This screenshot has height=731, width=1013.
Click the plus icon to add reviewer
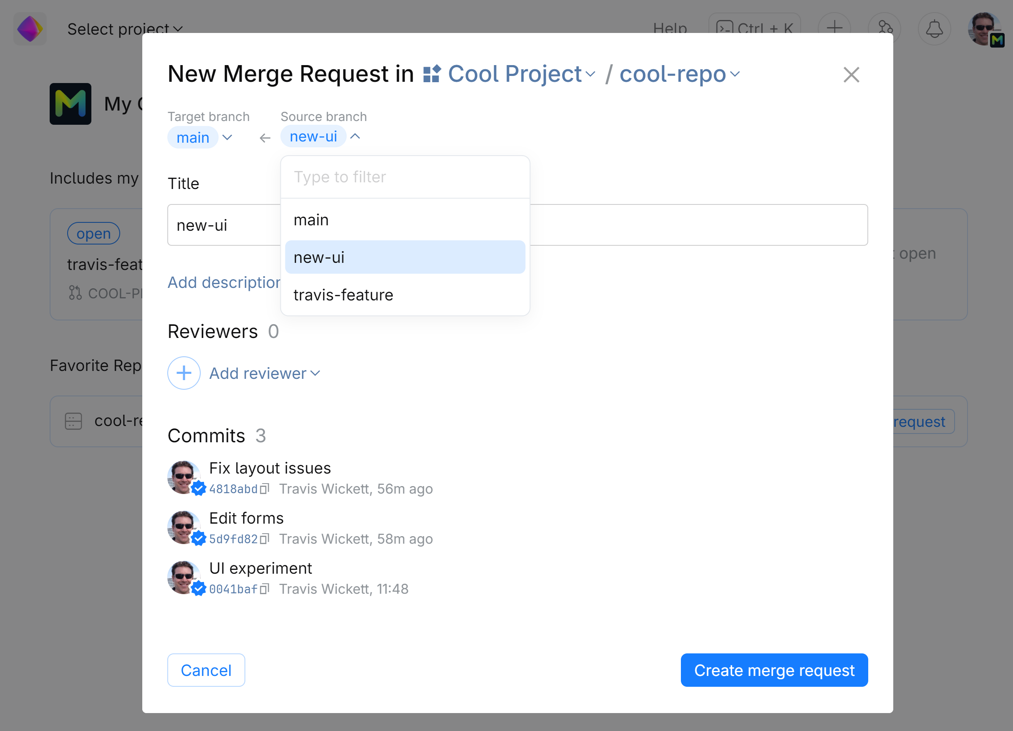184,373
